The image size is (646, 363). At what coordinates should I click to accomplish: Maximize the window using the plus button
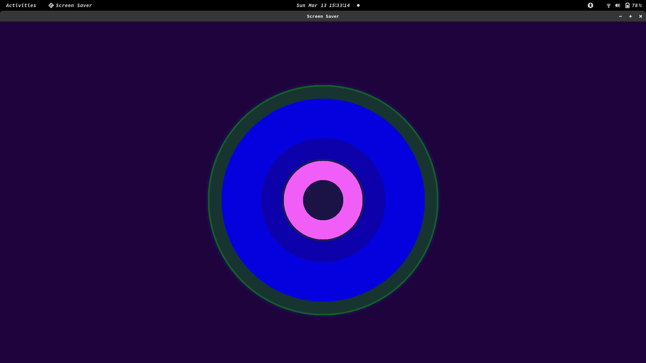pyautogui.click(x=631, y=16)
